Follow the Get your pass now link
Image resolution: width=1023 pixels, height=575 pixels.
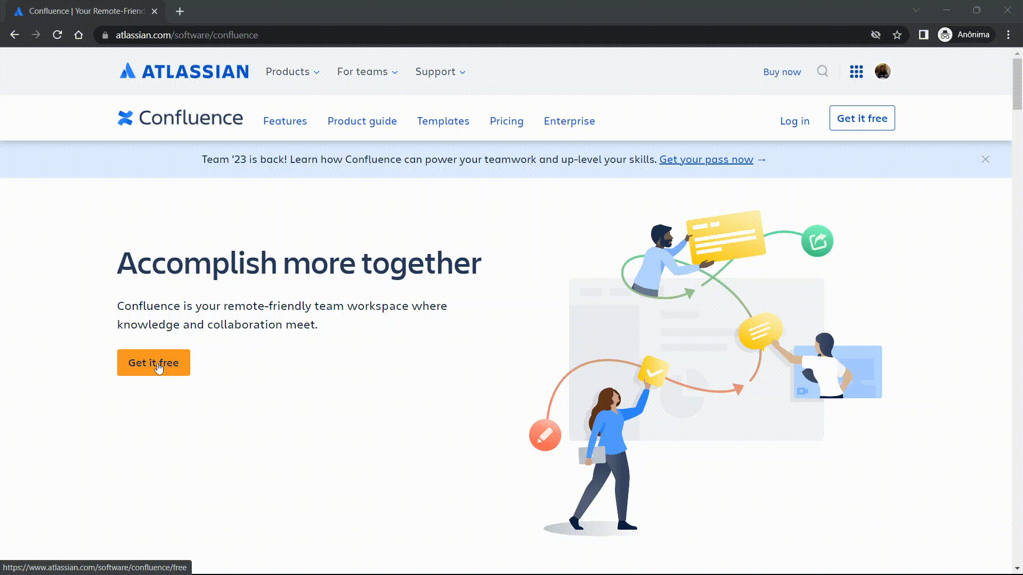click(x=706, y=159)
